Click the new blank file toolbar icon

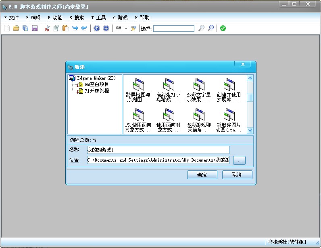click(x=7, y=28)
